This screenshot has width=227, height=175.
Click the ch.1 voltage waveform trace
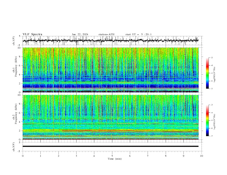(x=110, y=41)
